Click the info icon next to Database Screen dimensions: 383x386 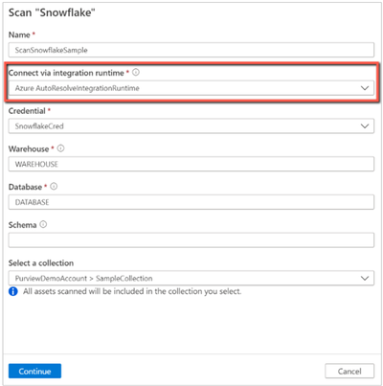pyautogui.click(x=54, y=187)
